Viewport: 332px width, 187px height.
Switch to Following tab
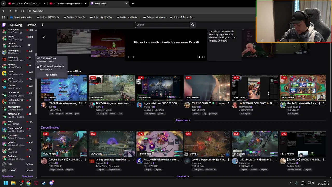tap(16, 25)
